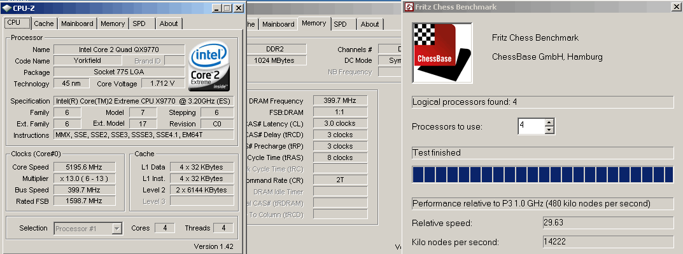Image resolution: width=683 pixels, height=254 pixels.
Task: Select Memory tab in the second CPU-Z window
Action: 314,23
